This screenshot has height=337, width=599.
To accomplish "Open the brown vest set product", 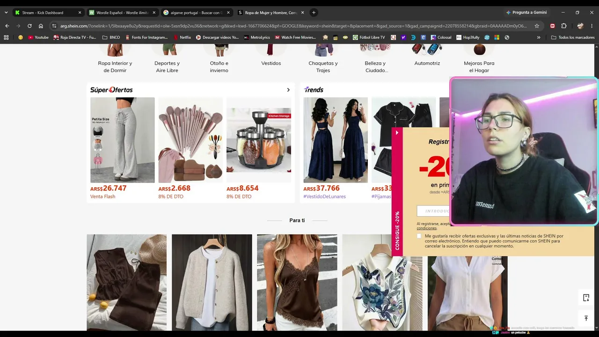I will [x=126, y=282].
